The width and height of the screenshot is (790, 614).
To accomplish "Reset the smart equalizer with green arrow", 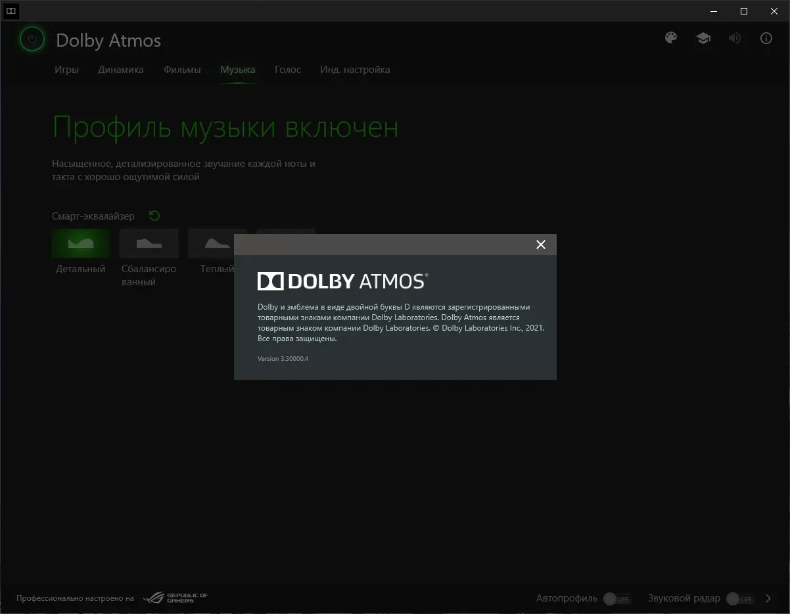I will tap(154, 216).
